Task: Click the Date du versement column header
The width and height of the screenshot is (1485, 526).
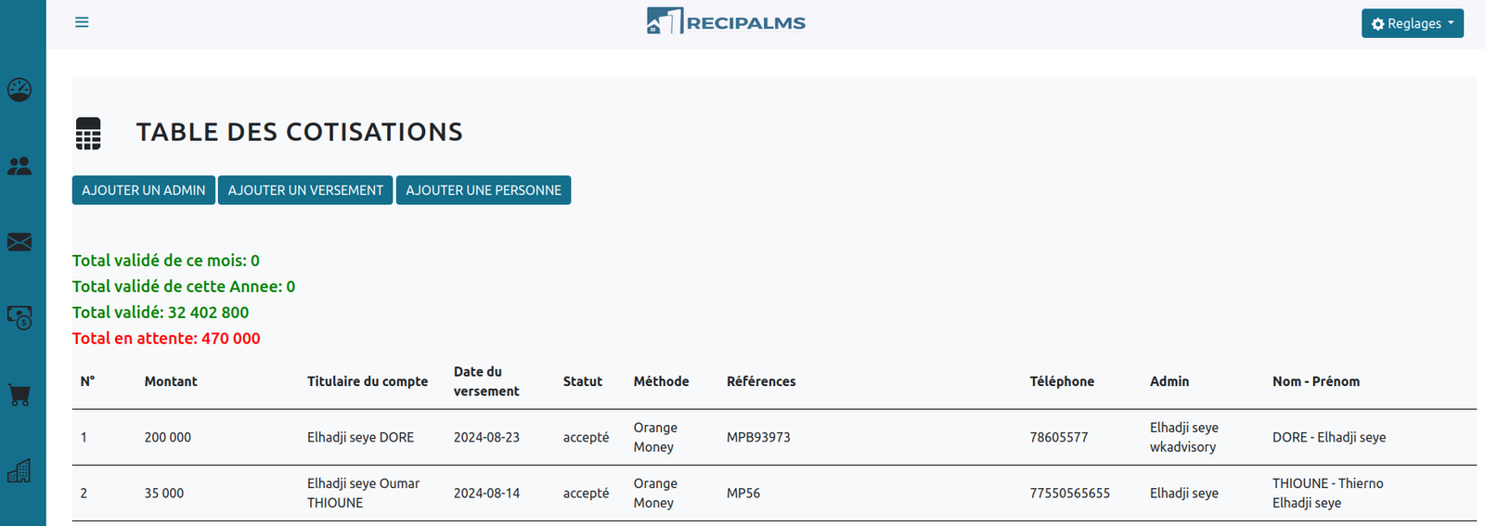Action: coord(485,381)
